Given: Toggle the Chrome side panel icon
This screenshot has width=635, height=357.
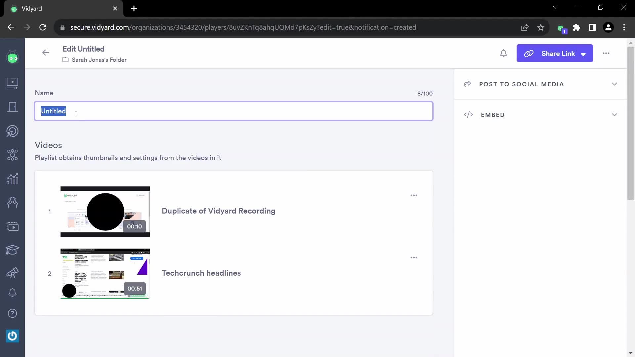Looking at the screenshot, I should [x=592, y=27].
